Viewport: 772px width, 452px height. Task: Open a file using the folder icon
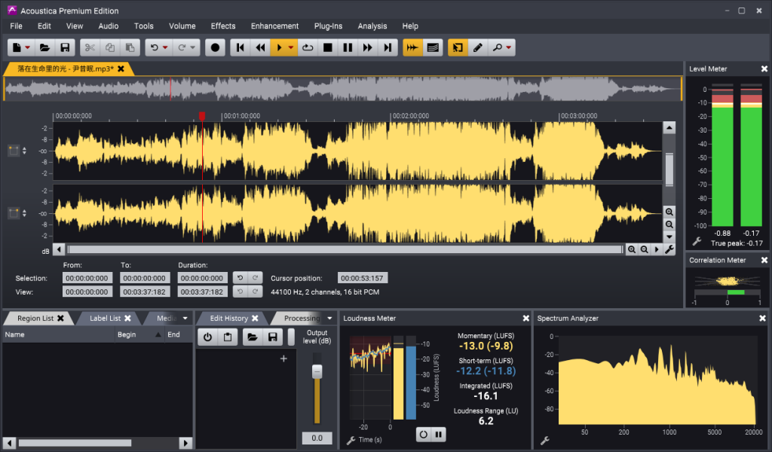44,47
